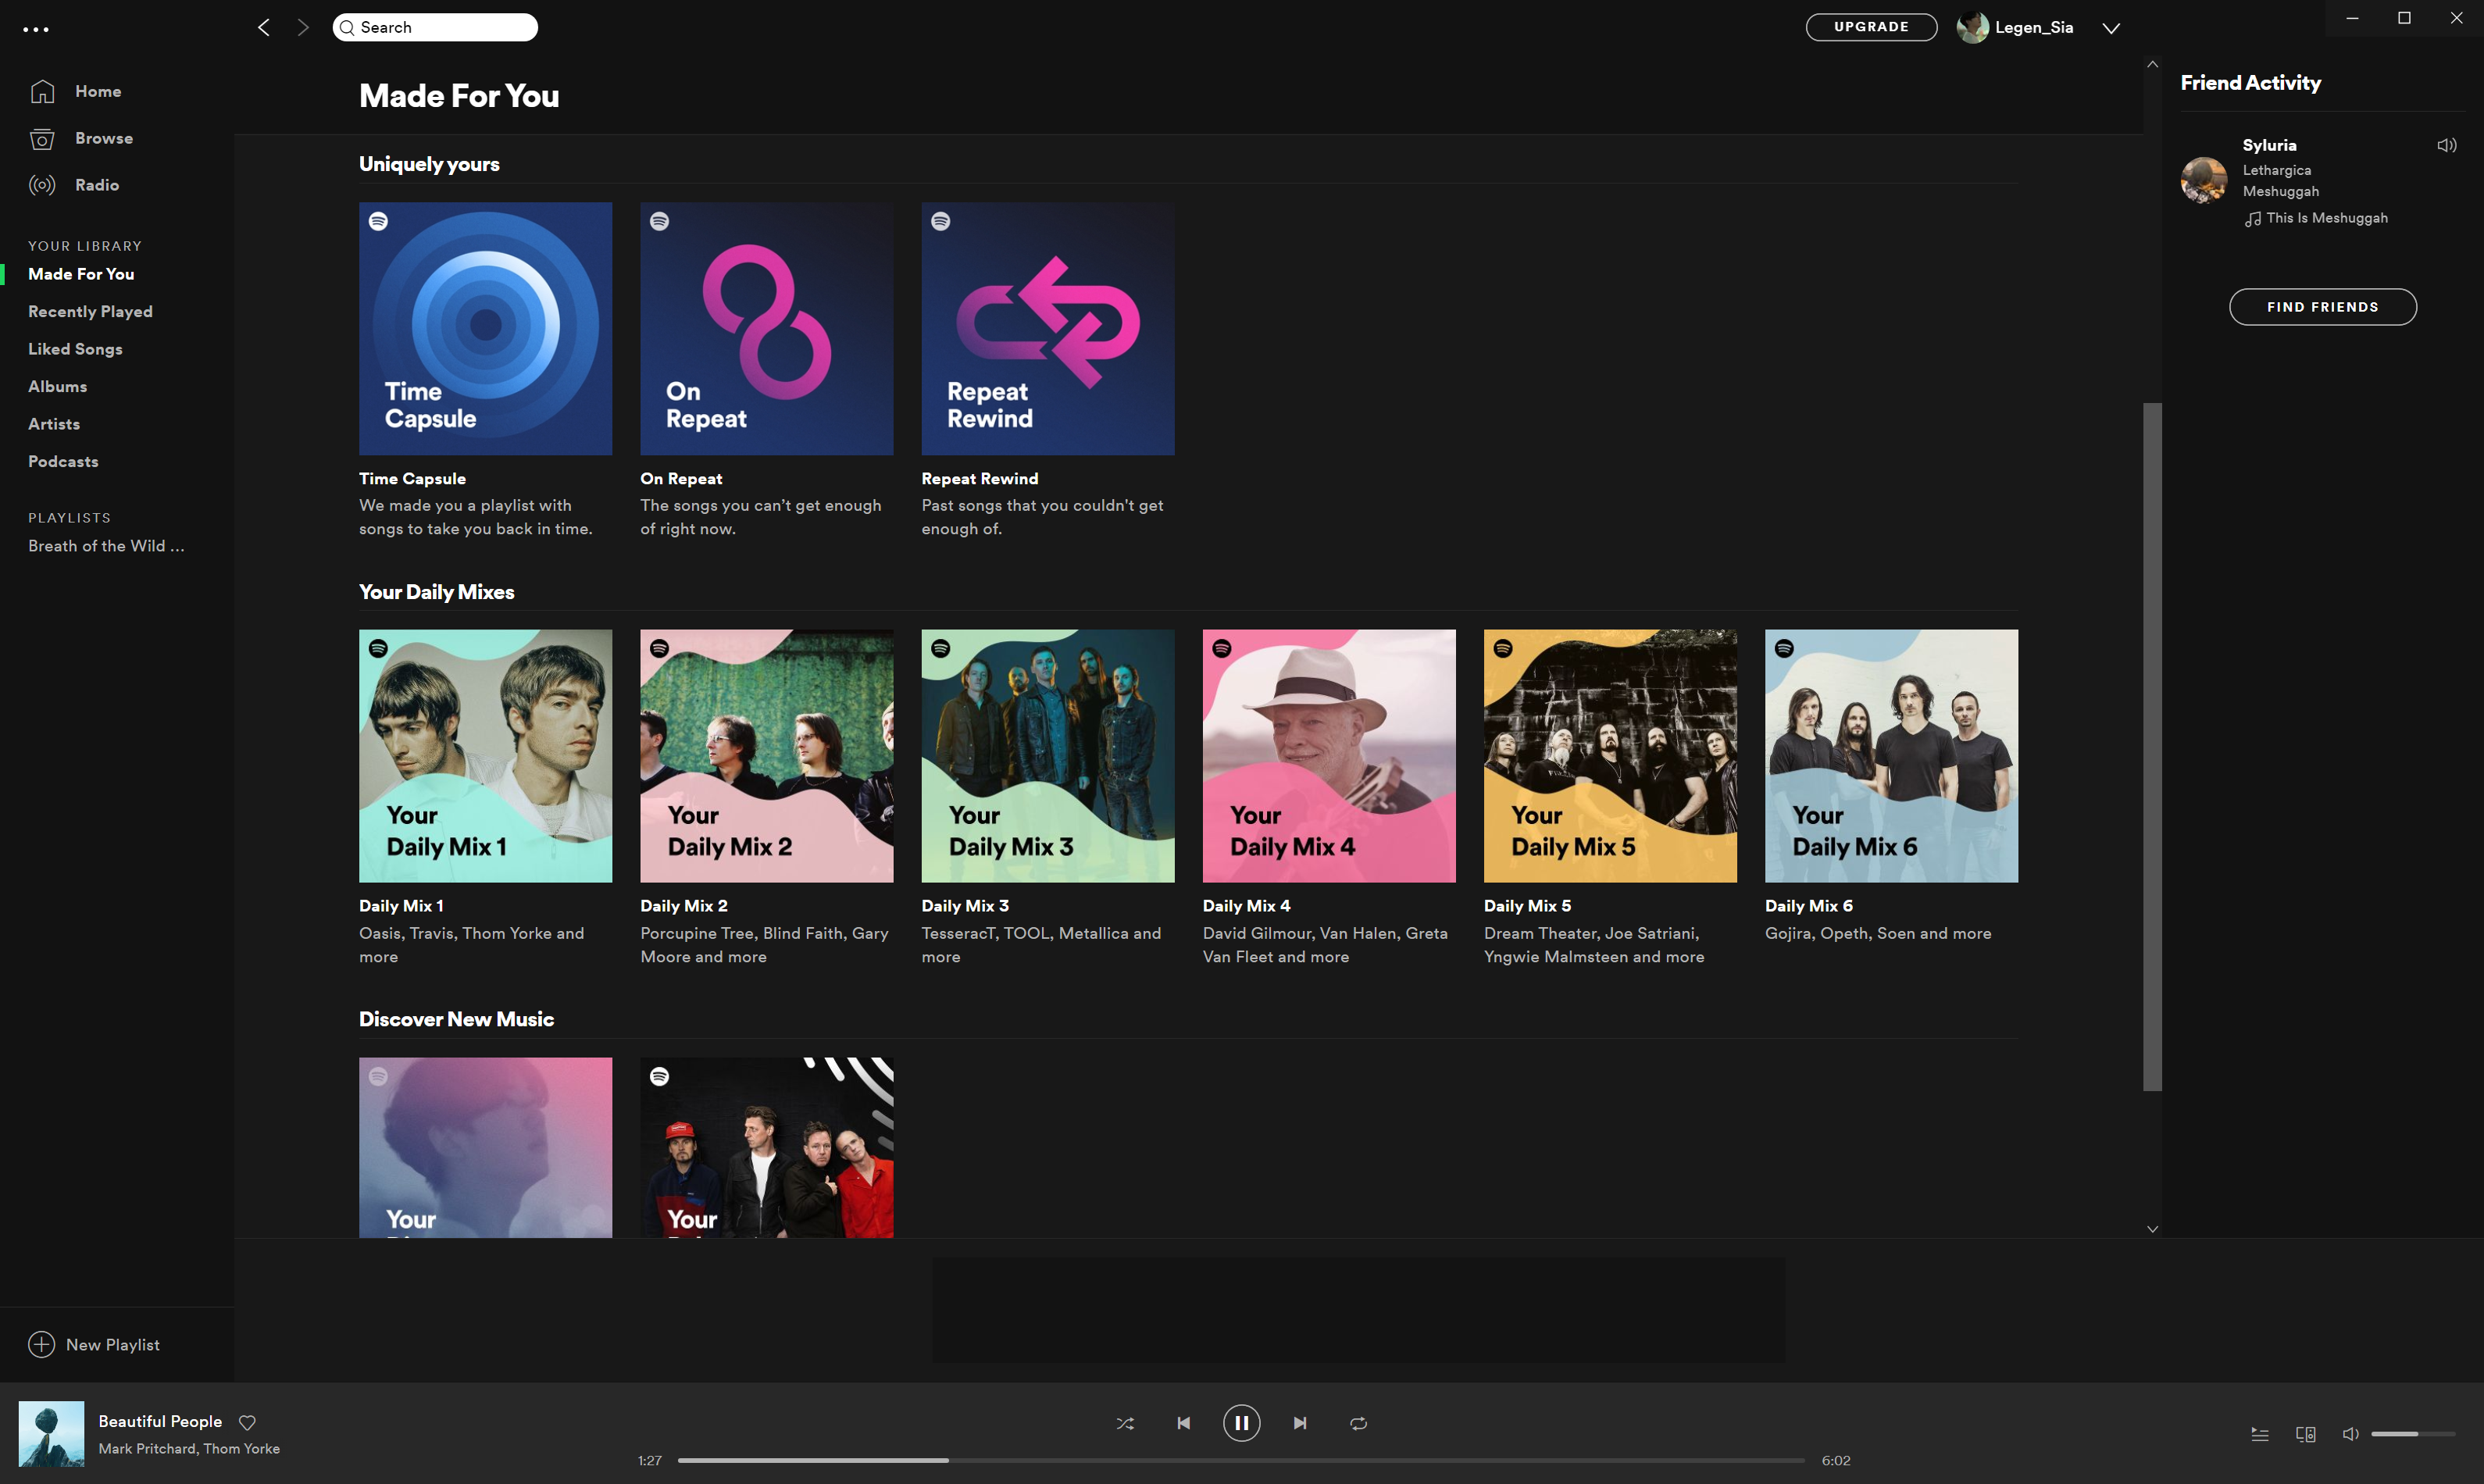Open the Legen_Sia profile
This screenshot has width=2484, height=1484.
click(x=2015, y=27)
